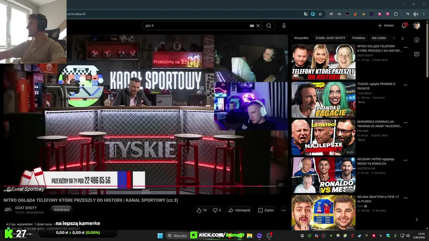The height and width of the screenshot is (241, 429).
Task: Translate page via Google Translate icon in address bar
Action: (306, 14)
